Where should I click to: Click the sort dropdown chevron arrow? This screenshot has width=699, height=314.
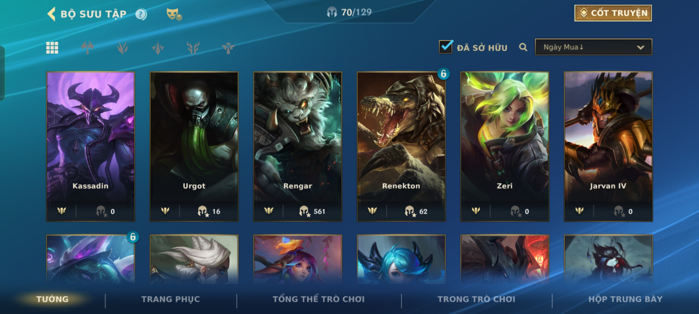click(640, 47)
